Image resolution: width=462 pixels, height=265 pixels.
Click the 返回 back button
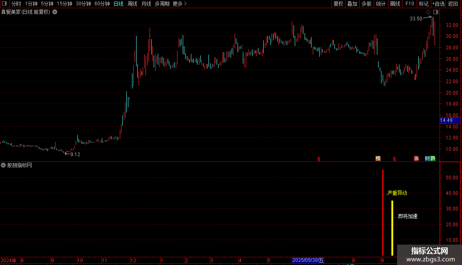tap(453, 4)
